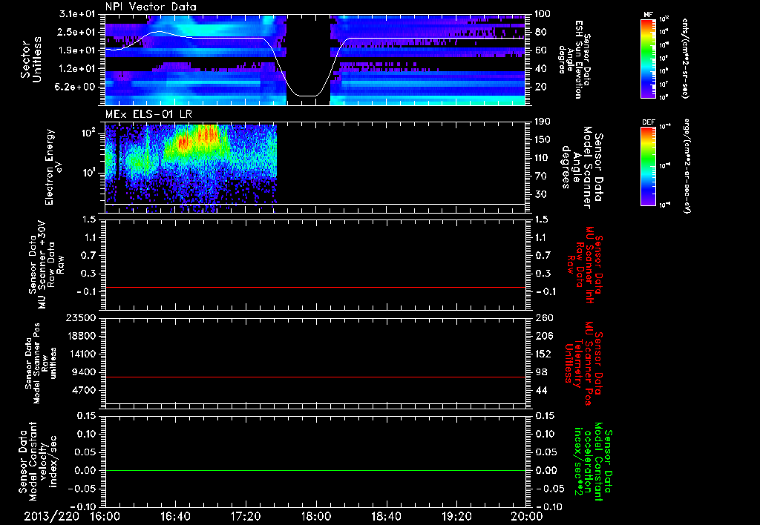The image size is (760, 525).
Task: Click the '150' scanner angle tick label
Action: click(x=543, y=139)
